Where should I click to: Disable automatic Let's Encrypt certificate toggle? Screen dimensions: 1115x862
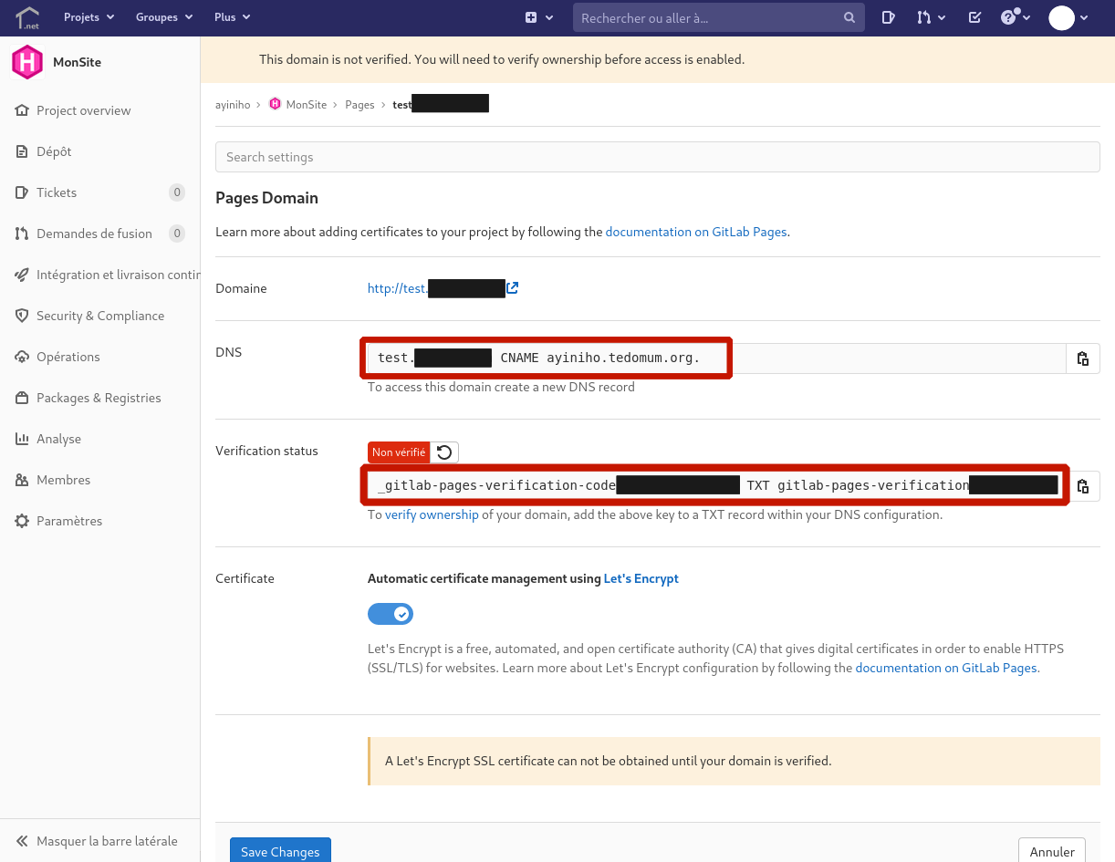[391, 614]
